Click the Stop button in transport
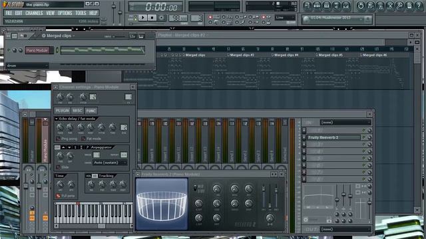Viewport: 426px width, 239px height. 152,18
